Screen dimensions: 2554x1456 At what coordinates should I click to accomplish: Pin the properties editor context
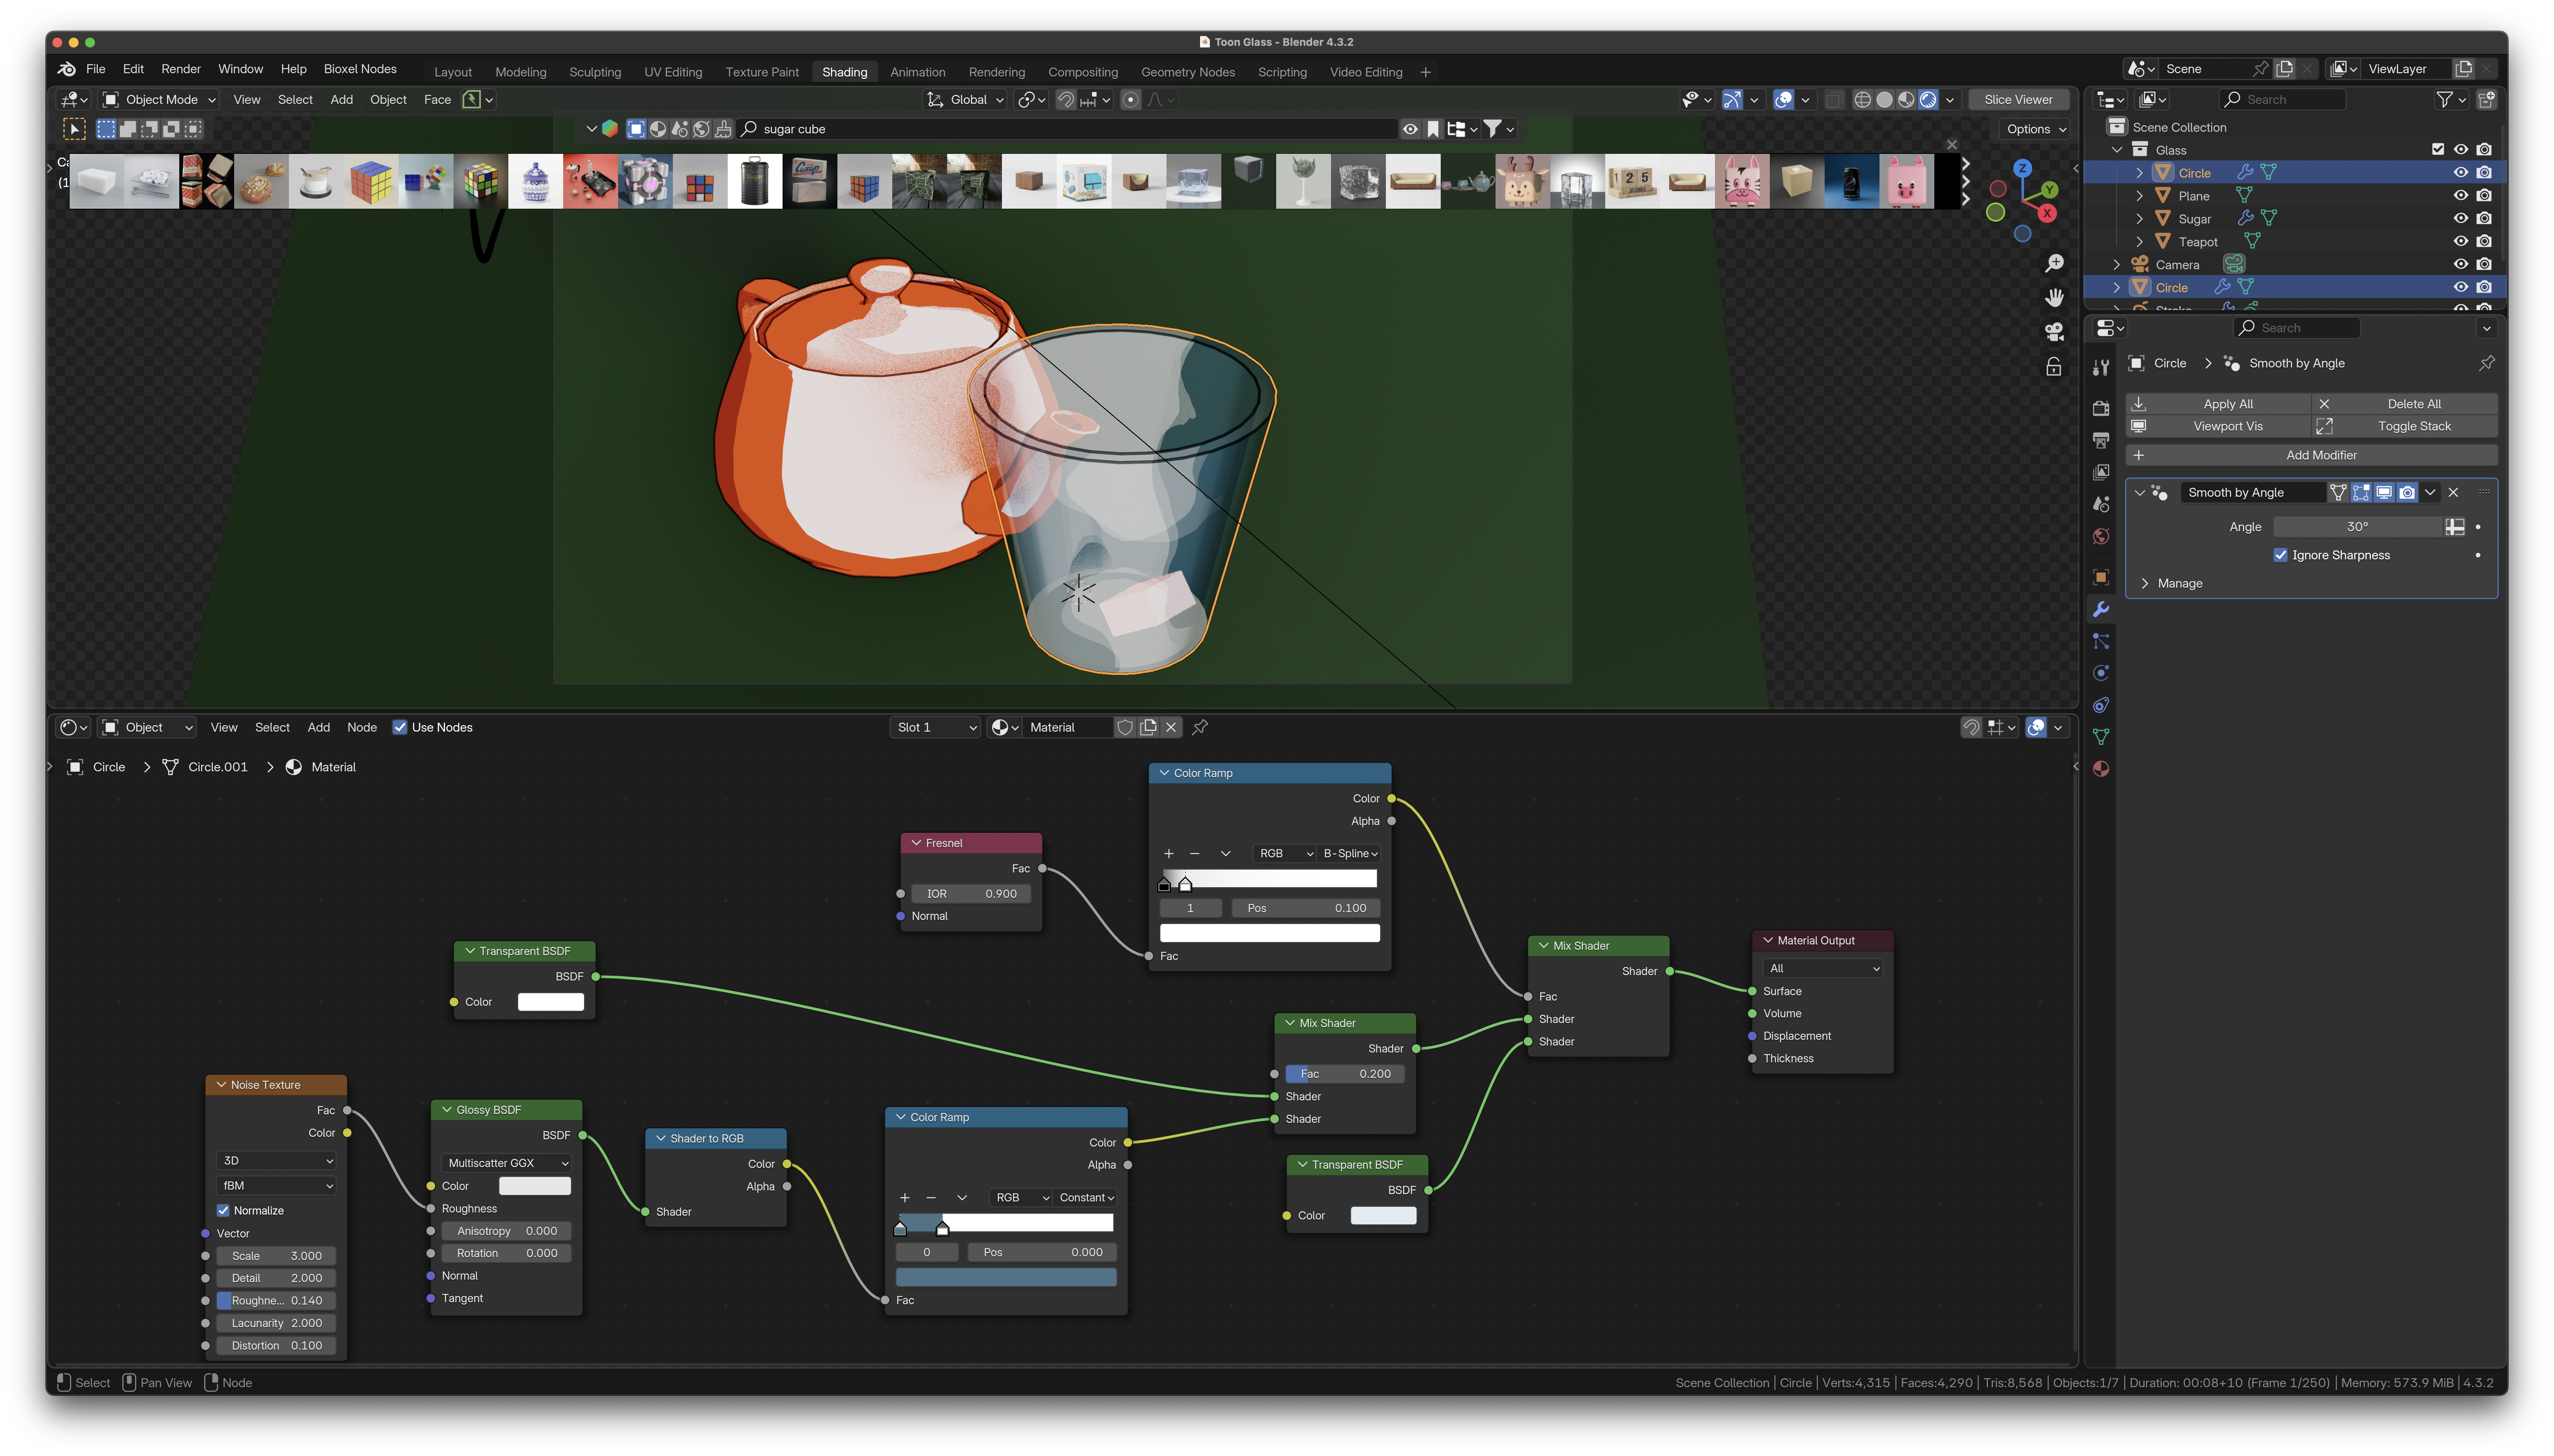pyautogui.click(x=2486, y=363)
